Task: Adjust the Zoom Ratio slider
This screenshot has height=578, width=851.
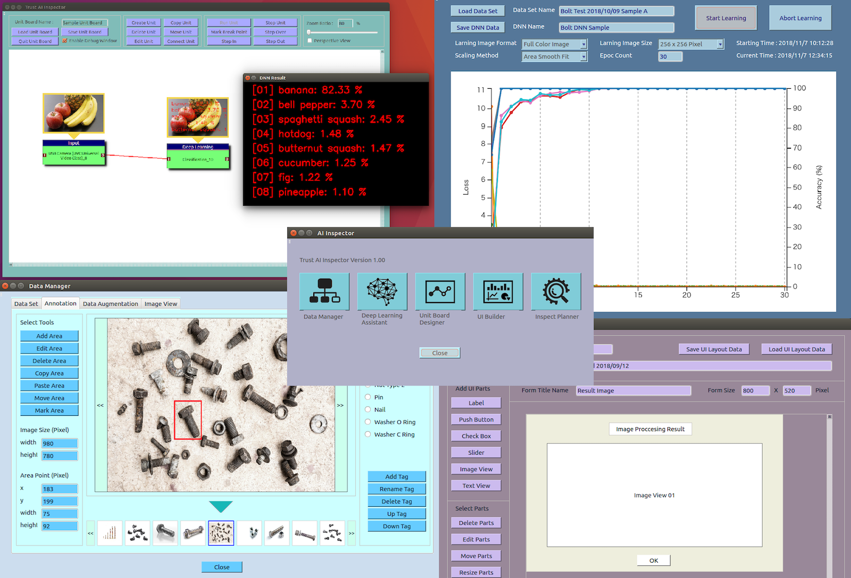Action: [x=308, y=32]
